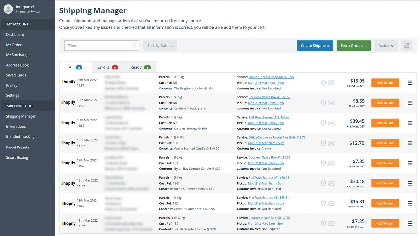Click the Create Shipment button
This screenshot has width=420, height=236.
point(315,46)
